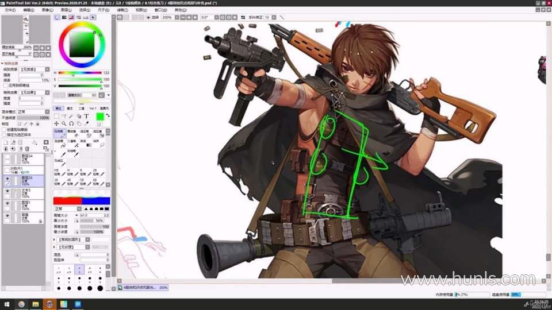Viewport: 552px width, 310px height.
Task: Decrease zoom in the navigator panel
Action: pos(36,48)
